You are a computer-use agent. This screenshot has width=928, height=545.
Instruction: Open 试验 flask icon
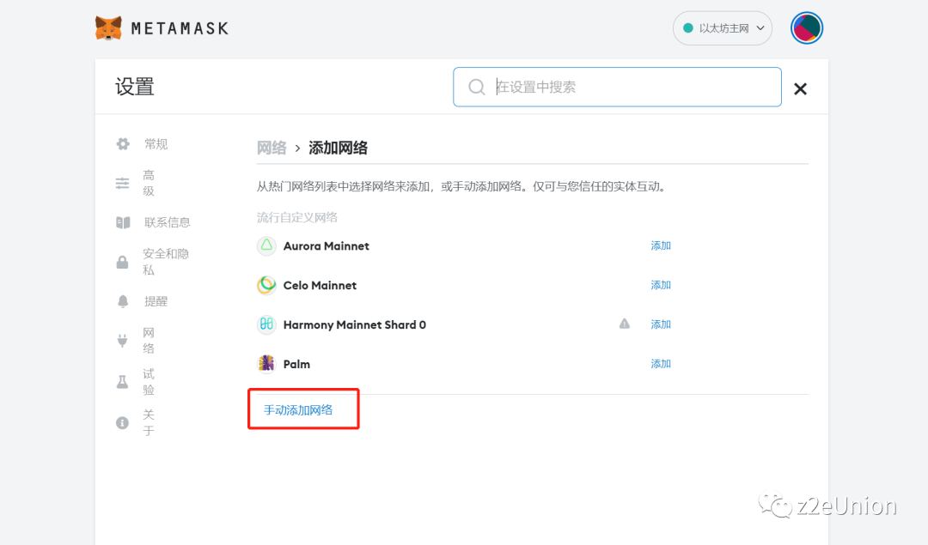coord(121,381)
